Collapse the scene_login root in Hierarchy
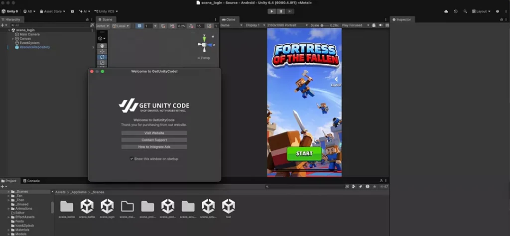510x236 pixels. tap(9, 30)
